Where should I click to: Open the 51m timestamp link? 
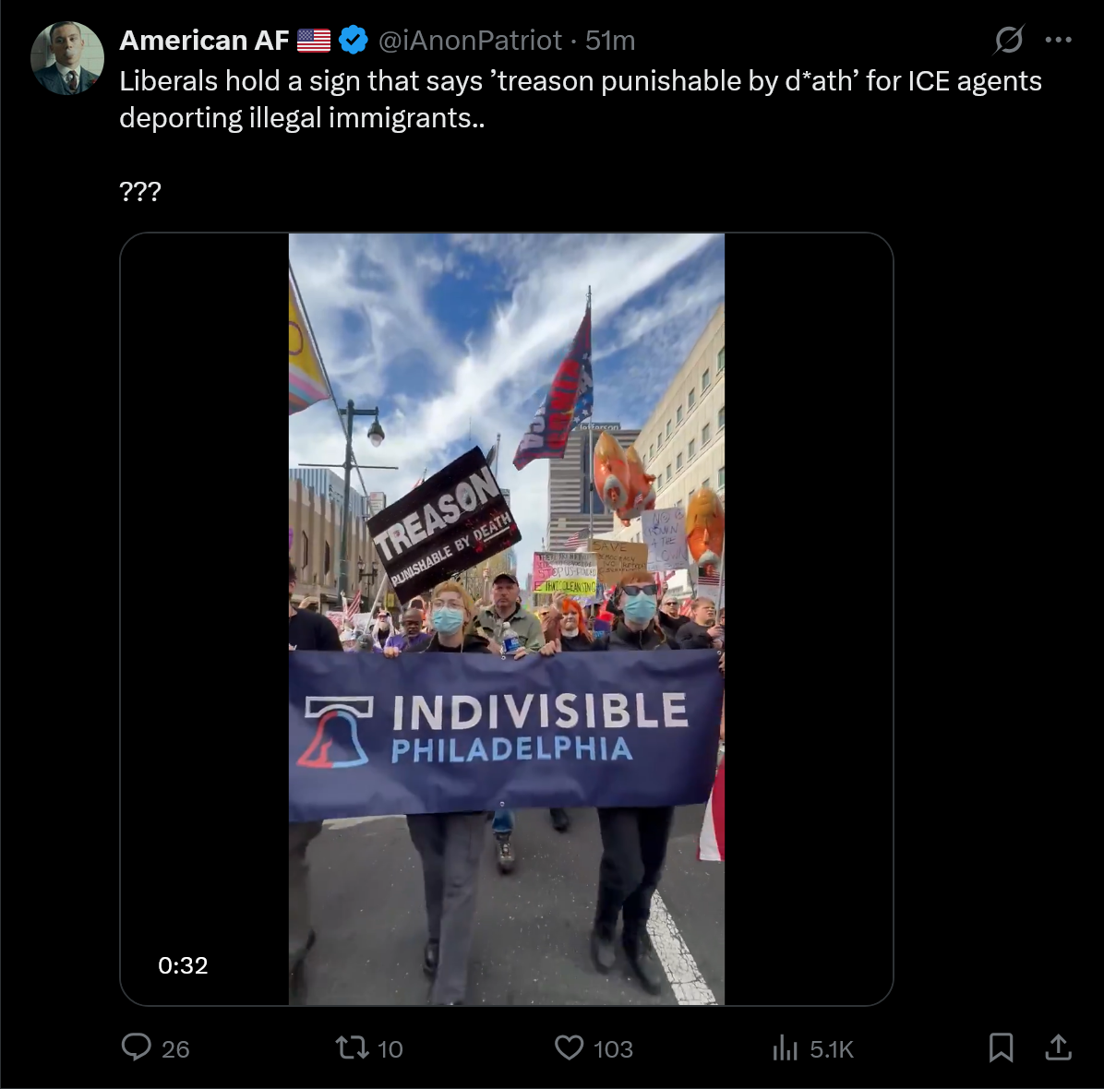(610, 40)
